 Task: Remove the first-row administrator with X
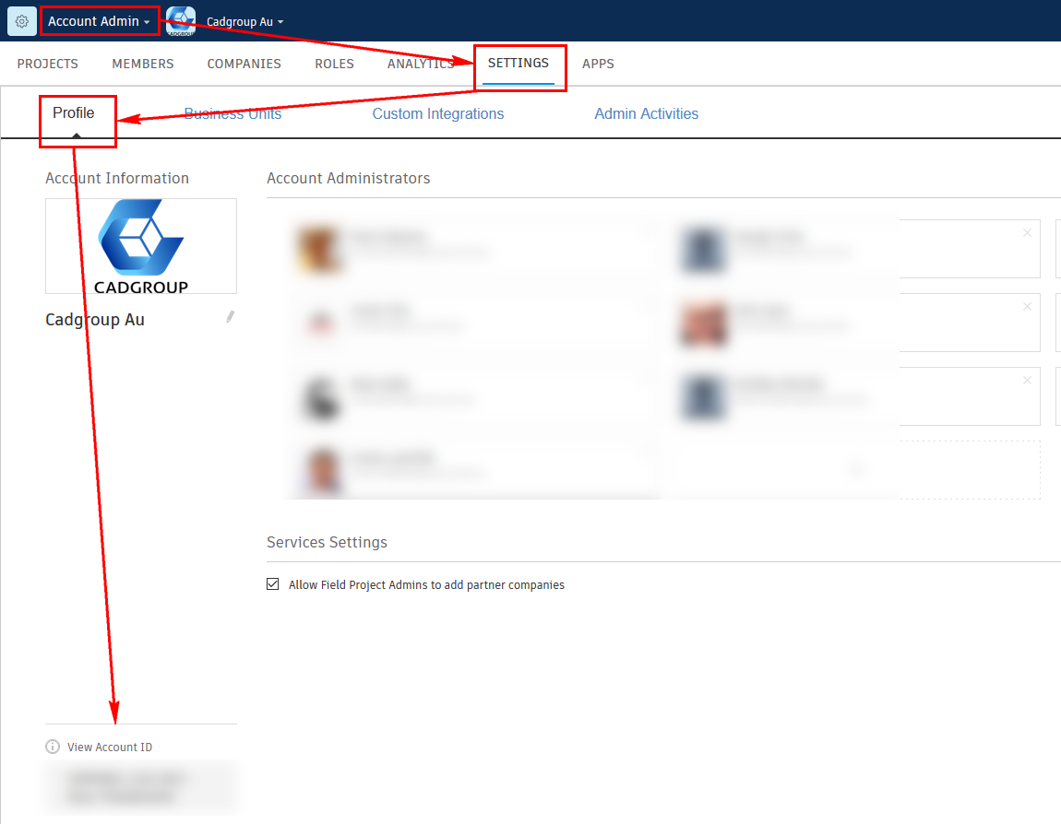pyautogui.click(x=1027, y=232)
